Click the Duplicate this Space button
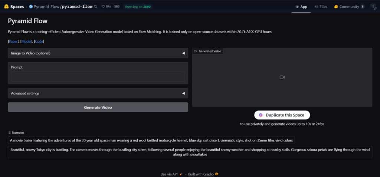The image size is (380, 177). click(x=282, y=115)
